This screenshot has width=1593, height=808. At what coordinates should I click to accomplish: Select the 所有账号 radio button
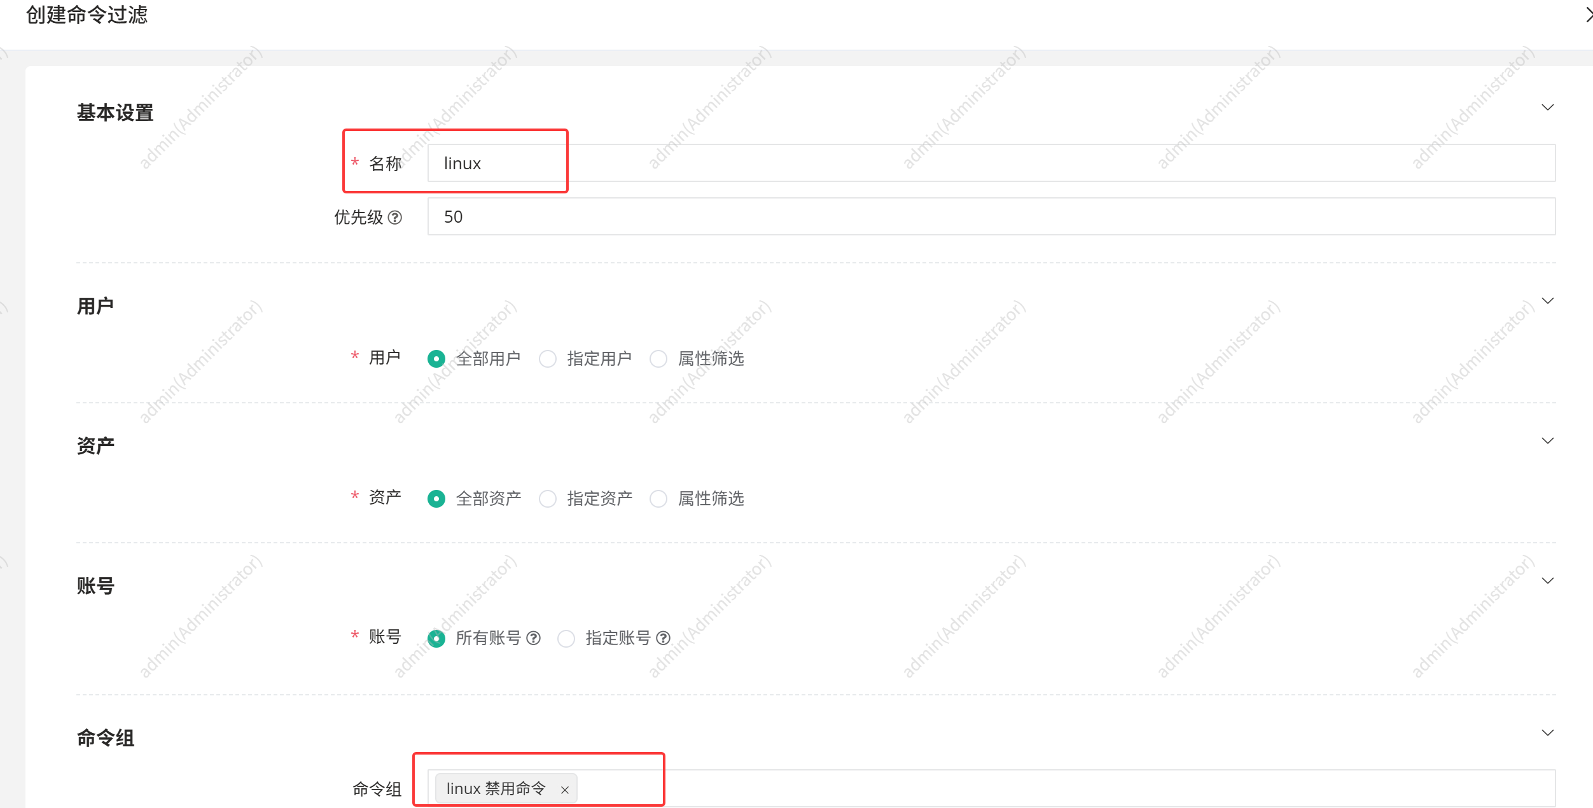[x=436, y=638]
